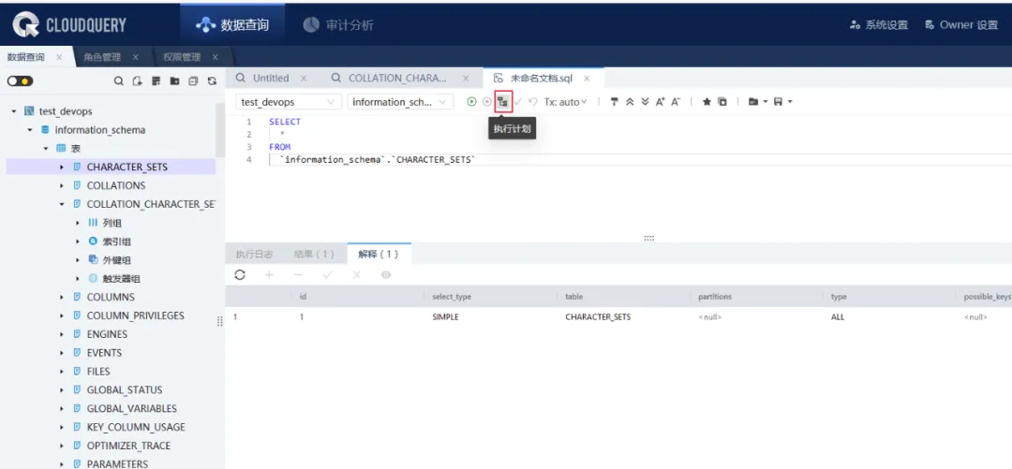
Task: Open the test_devops connection dropdown
Action: (289, 102)
